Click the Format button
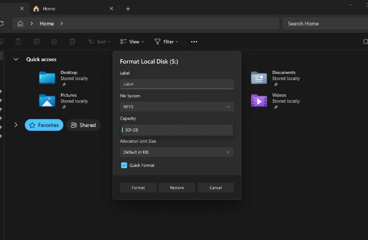This screenshot has width=368, height=240. point(138,188)
